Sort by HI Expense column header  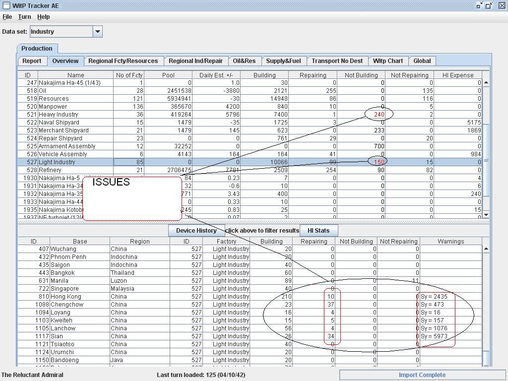click(458, 75)
